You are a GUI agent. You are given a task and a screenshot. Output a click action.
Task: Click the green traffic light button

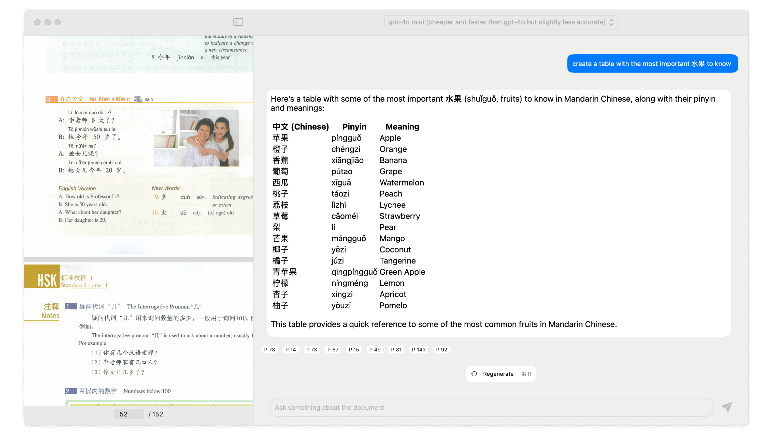pos(58,22)
